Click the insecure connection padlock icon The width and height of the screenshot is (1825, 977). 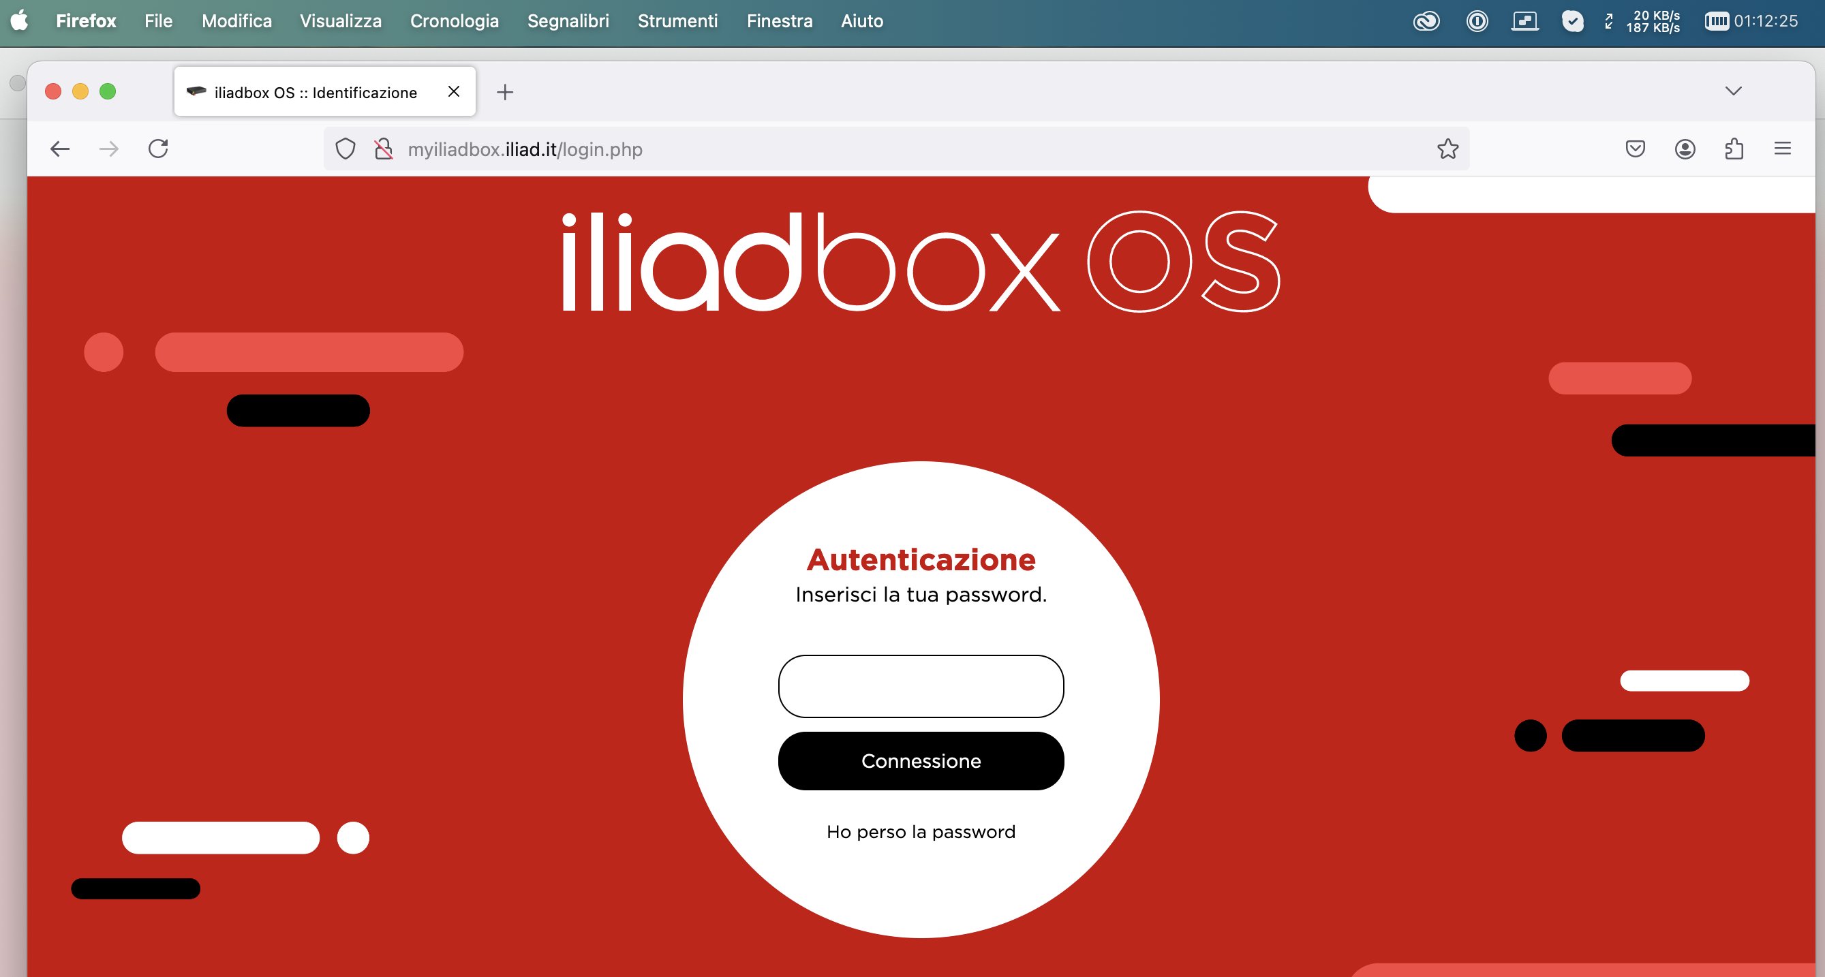[383, 149]
